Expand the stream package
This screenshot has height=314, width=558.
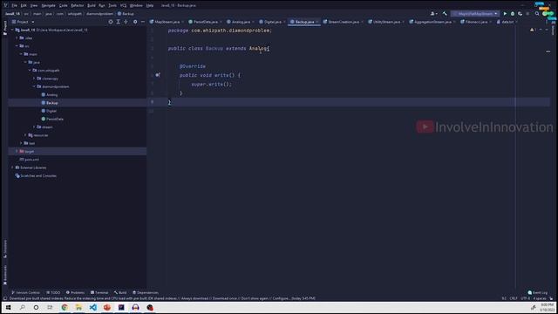point(34,127)
